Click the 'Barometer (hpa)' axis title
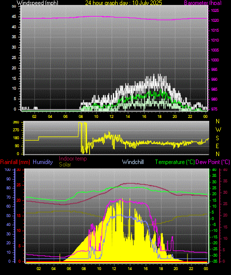Image resolution: width=231 pixels, height=275 pixels. pyautogui.click(x=203, y=2)
